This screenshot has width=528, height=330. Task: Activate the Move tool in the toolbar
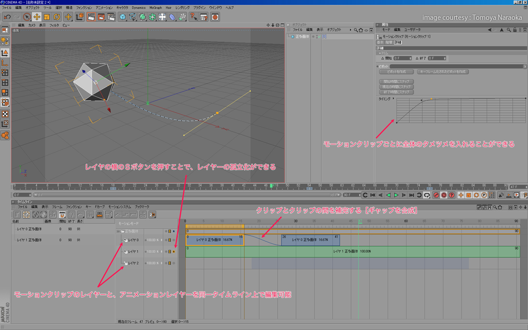pos(37,17)
